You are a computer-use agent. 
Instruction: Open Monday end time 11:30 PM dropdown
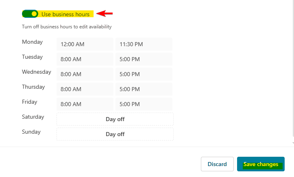coord(144,44)
